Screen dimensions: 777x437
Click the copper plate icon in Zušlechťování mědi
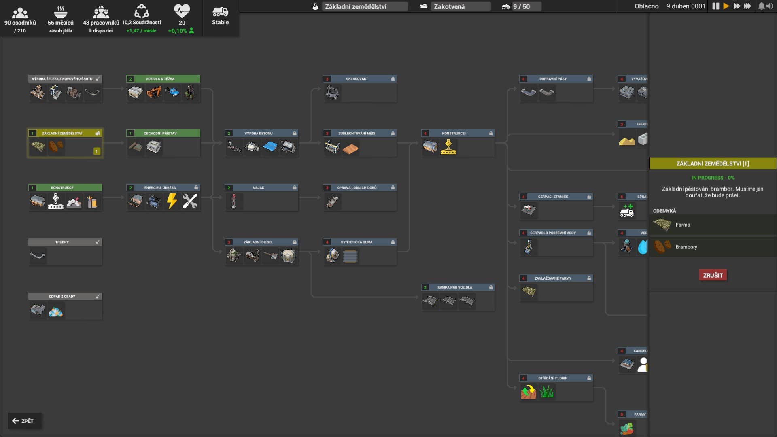350,148
